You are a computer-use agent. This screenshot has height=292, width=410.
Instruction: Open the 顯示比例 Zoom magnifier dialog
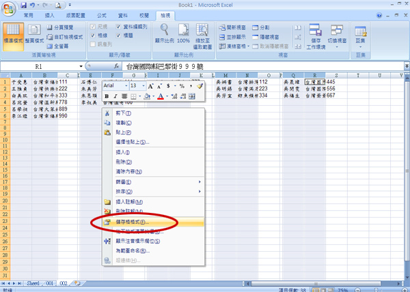[x=165, y=33]
